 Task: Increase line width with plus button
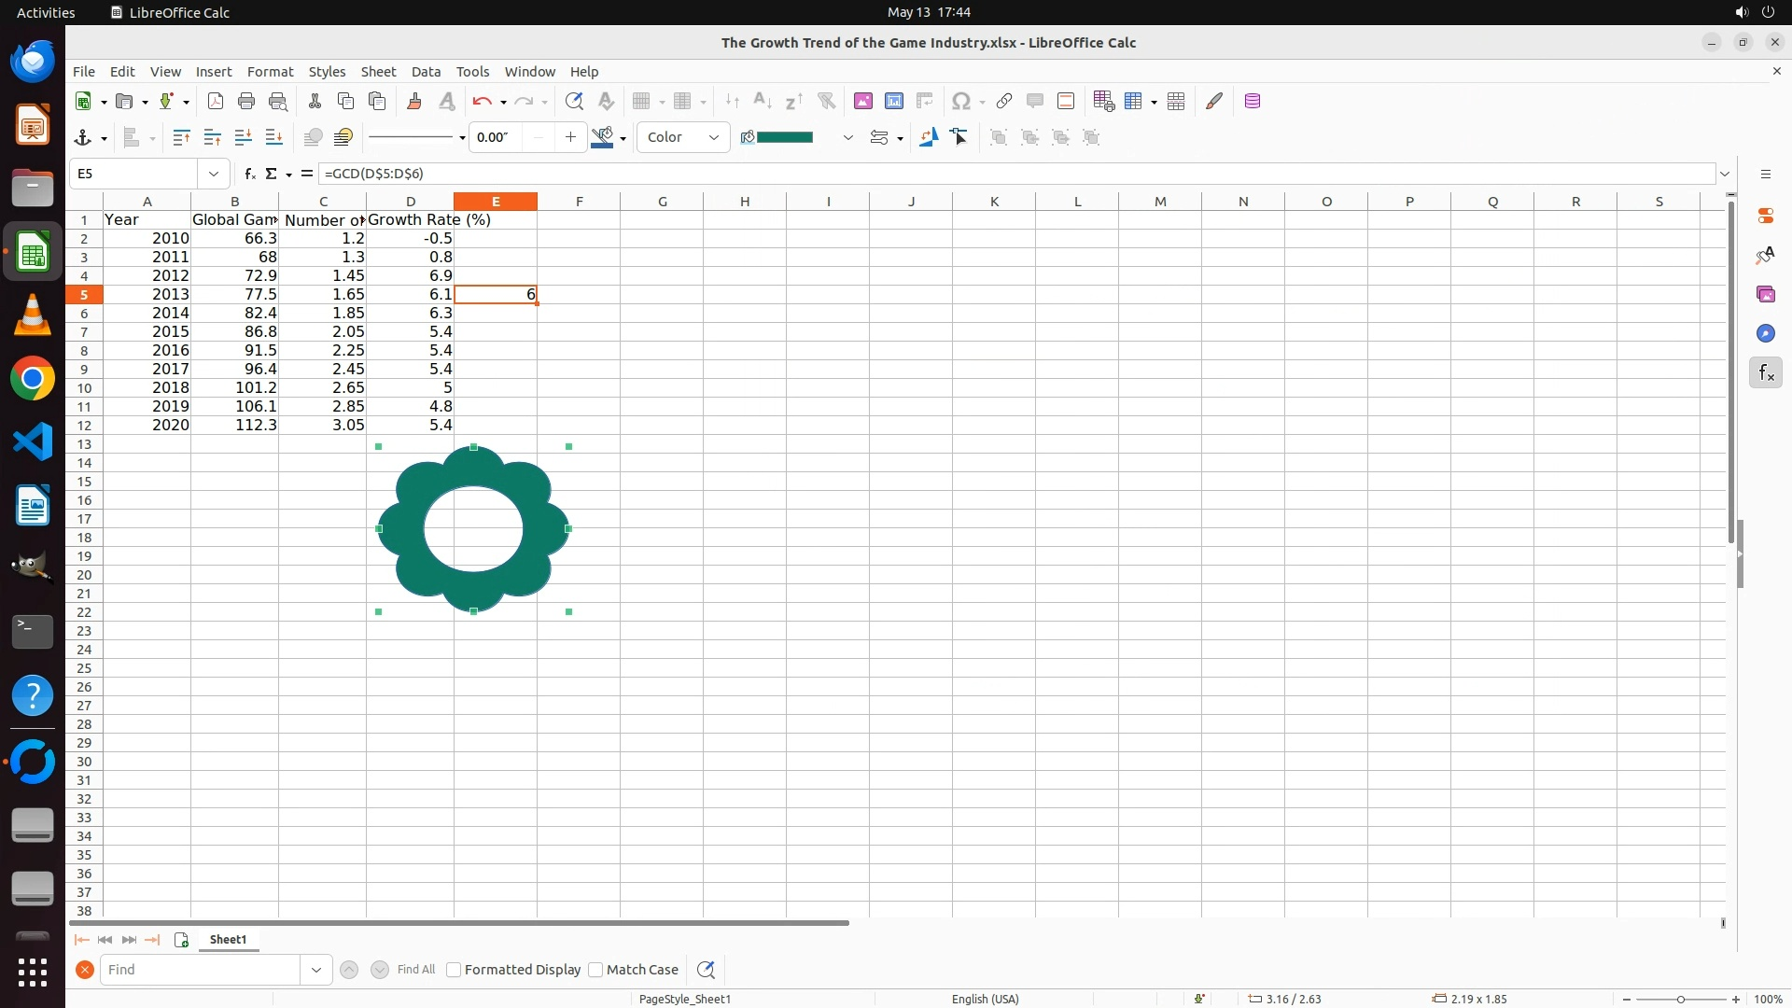[570, 138]
